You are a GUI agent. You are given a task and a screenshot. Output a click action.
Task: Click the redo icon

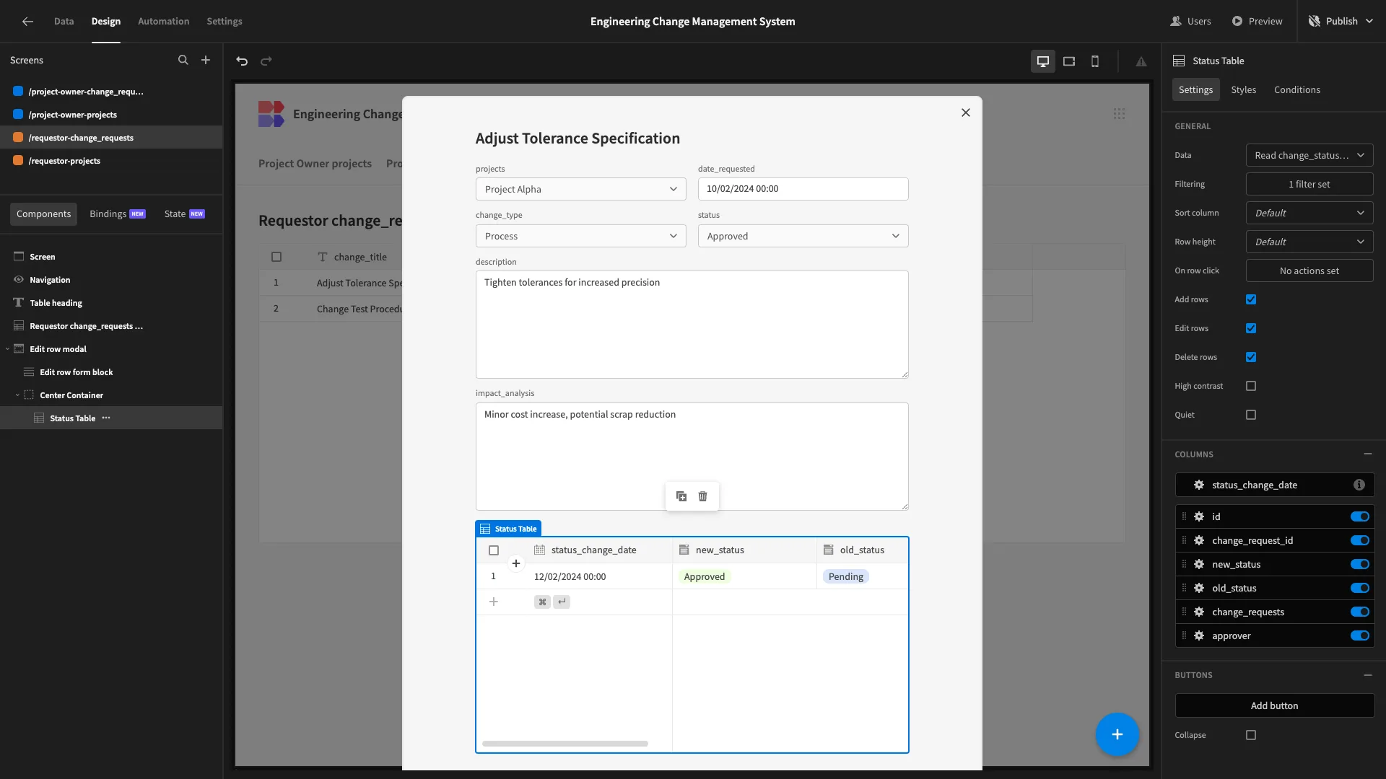click(x=266, y=61)
